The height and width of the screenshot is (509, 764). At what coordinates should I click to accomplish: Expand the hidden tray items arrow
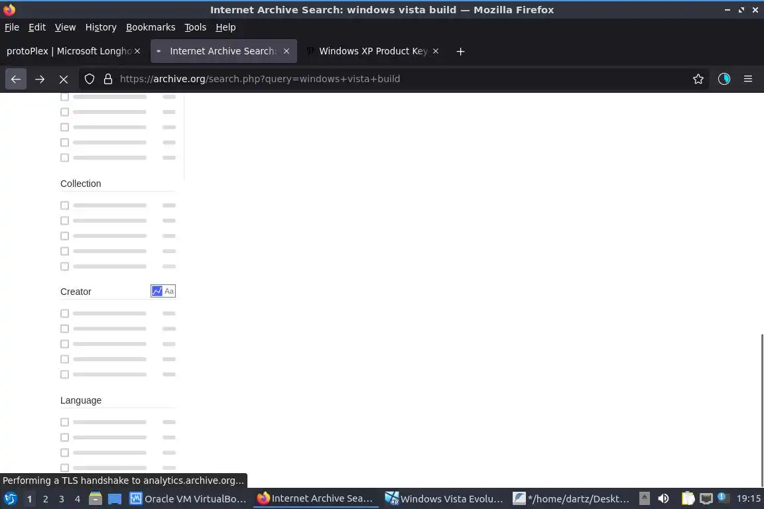[644, 499]
